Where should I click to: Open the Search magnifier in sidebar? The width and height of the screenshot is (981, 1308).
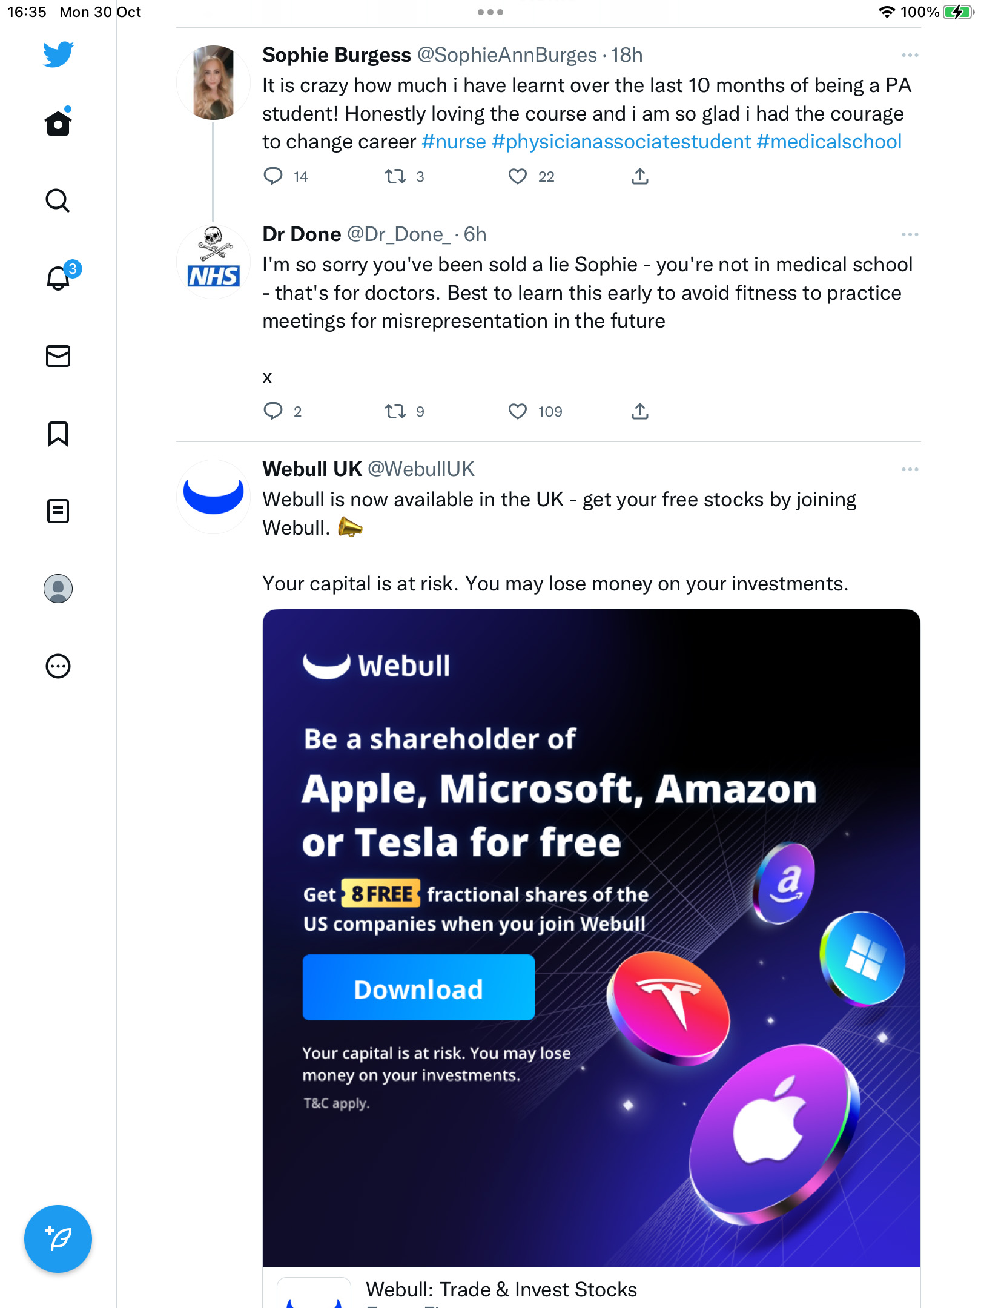[x=58, y=200]
